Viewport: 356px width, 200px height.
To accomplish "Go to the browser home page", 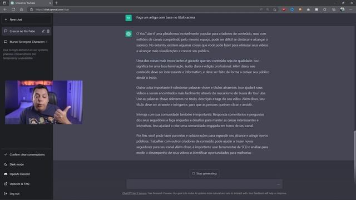I will 21,9.
